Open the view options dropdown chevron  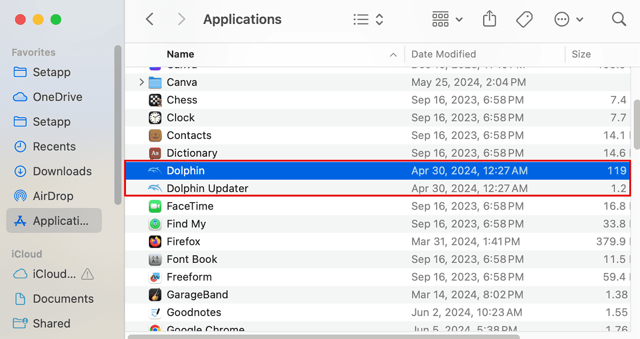click(x=379, y=19)
